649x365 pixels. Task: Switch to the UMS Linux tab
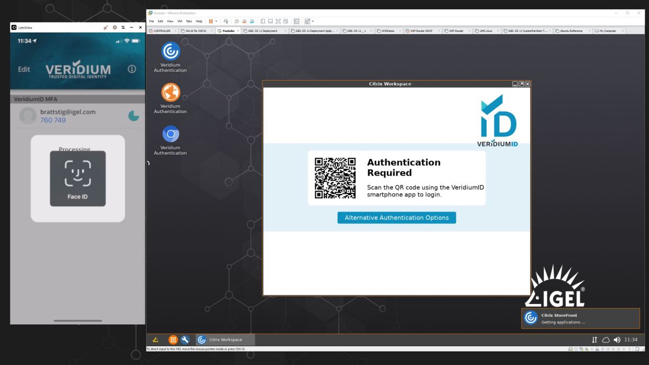tap(487, 31)
